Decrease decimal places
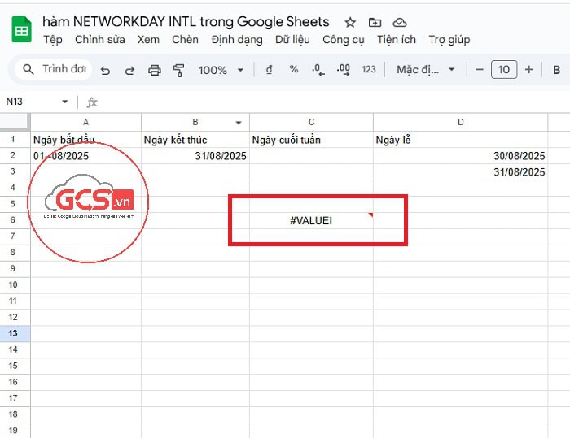Screen dimensions: 570x438 pyautogui.click(x=318, y=70)
